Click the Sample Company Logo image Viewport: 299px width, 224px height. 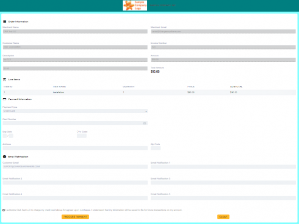click(135, 5)
